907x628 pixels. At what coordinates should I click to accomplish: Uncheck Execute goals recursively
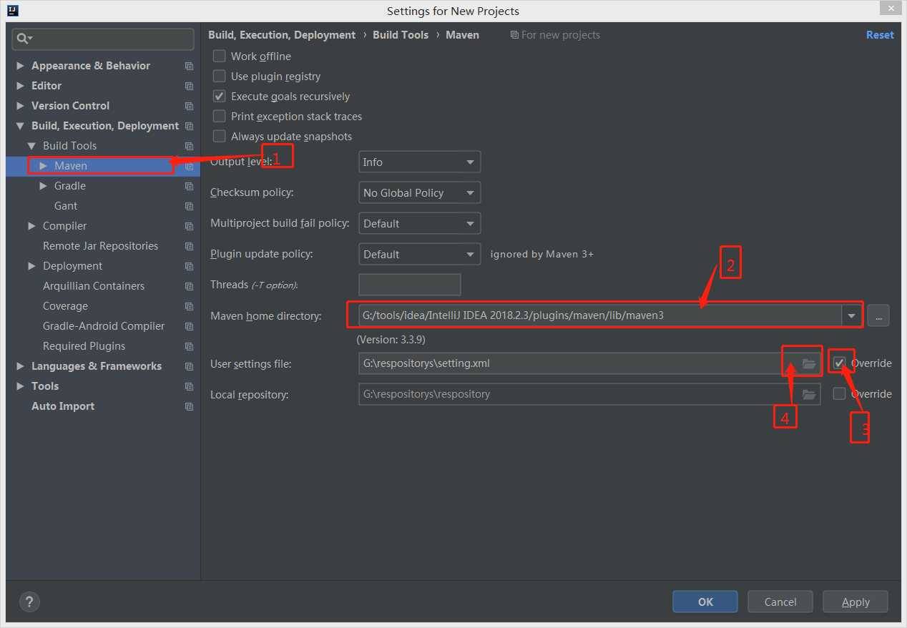220,96
